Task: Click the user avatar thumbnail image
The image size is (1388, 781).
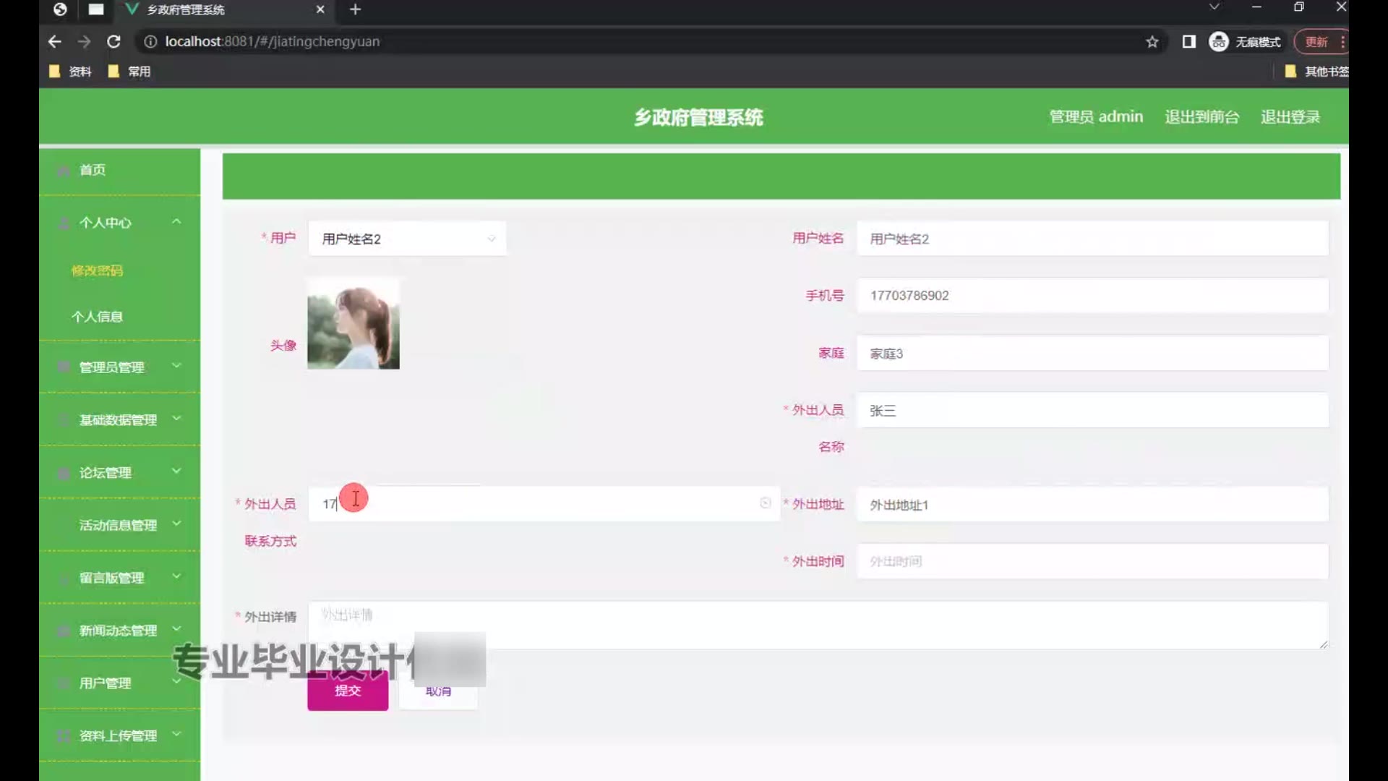Action: pos(354,325)
